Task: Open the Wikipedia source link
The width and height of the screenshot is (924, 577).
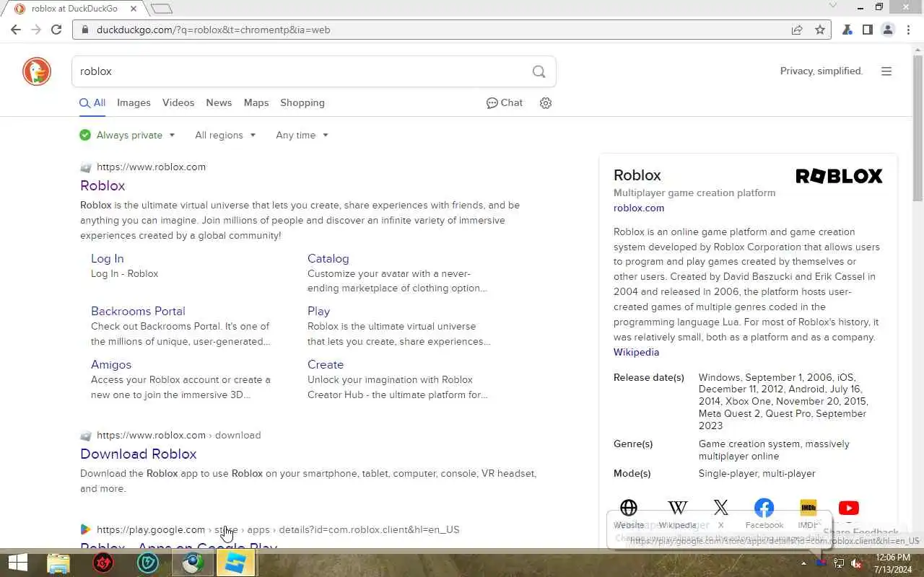Action: 636,352
